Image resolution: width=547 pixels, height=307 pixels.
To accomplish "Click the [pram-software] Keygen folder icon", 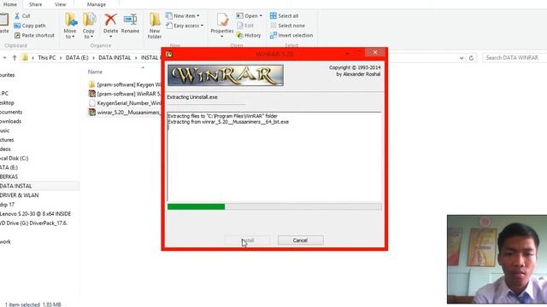I will 91,84.
